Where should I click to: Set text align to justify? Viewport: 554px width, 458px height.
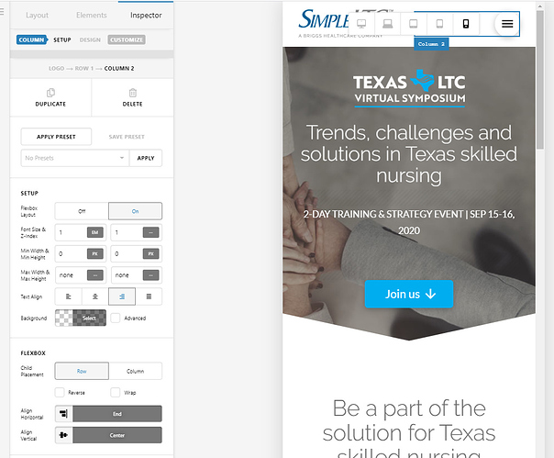(x=149, y=296)
